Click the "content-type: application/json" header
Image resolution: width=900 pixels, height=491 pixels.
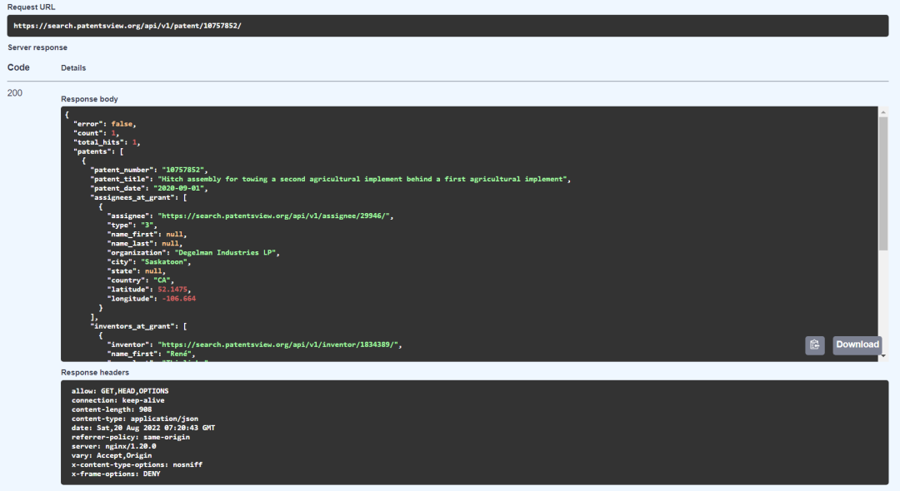pos(135,419)
